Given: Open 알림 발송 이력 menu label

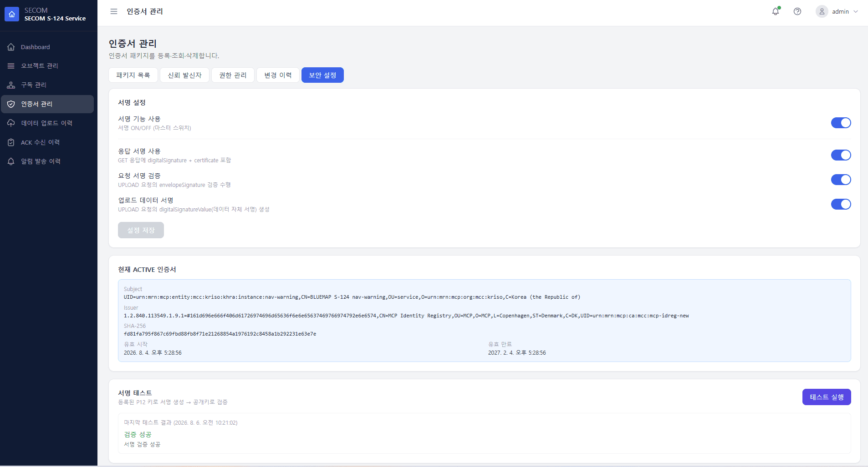Looking at the screenshot, I should (41, 161).
